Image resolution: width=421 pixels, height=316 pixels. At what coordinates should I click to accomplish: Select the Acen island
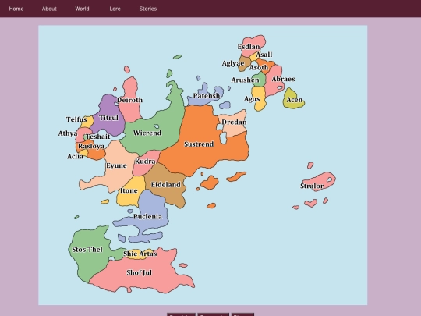click(x=295, y=100)
